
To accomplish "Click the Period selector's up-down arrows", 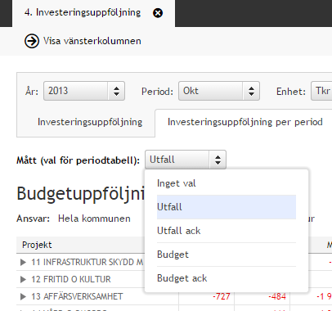I will pyautogui.click(x=251, y=91).
